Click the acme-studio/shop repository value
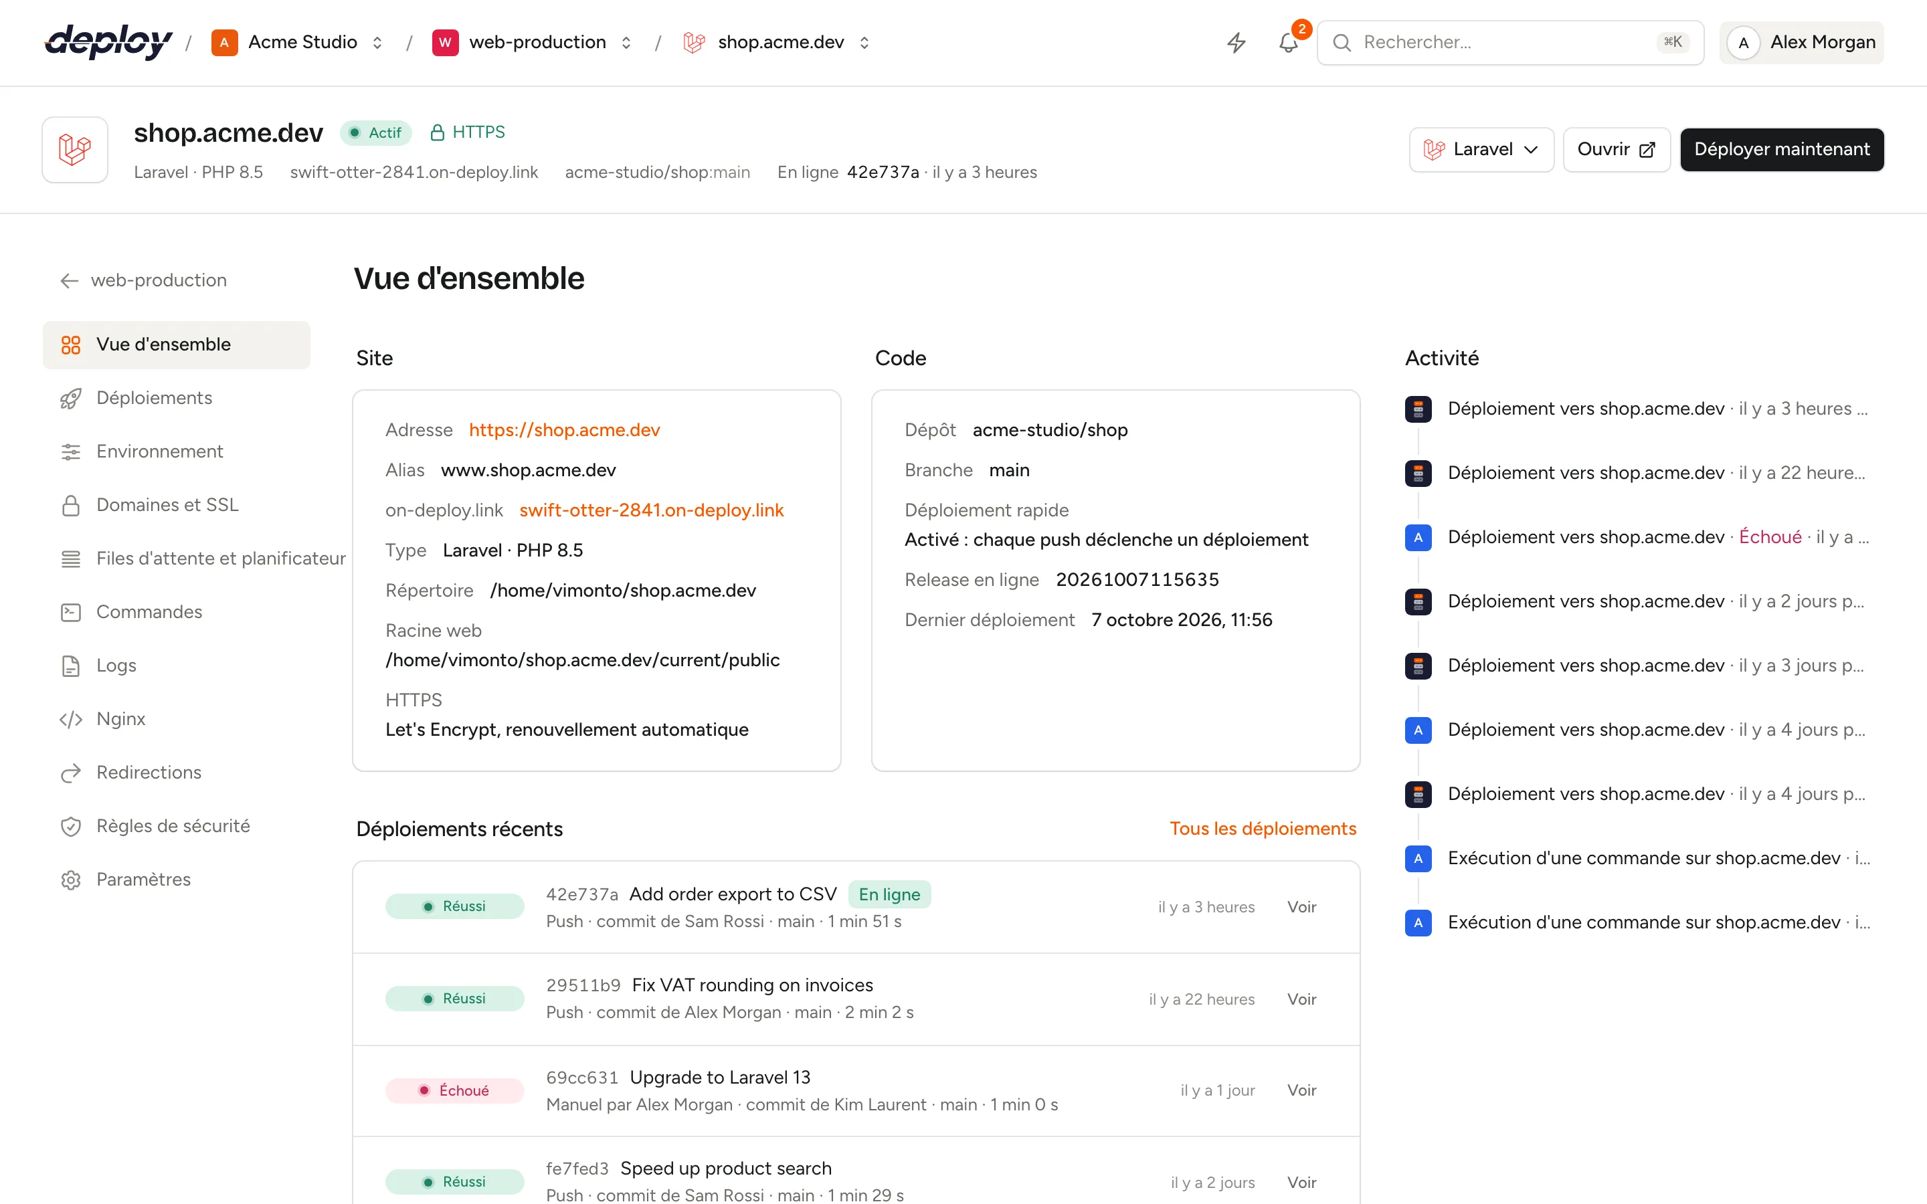Screen dimensions: 1927x1204 [1050, 430]
